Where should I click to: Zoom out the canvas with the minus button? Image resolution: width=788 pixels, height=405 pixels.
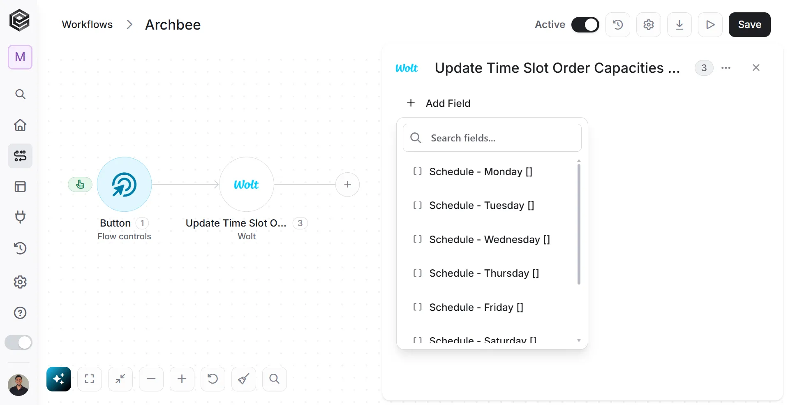[x=151, y=379]
